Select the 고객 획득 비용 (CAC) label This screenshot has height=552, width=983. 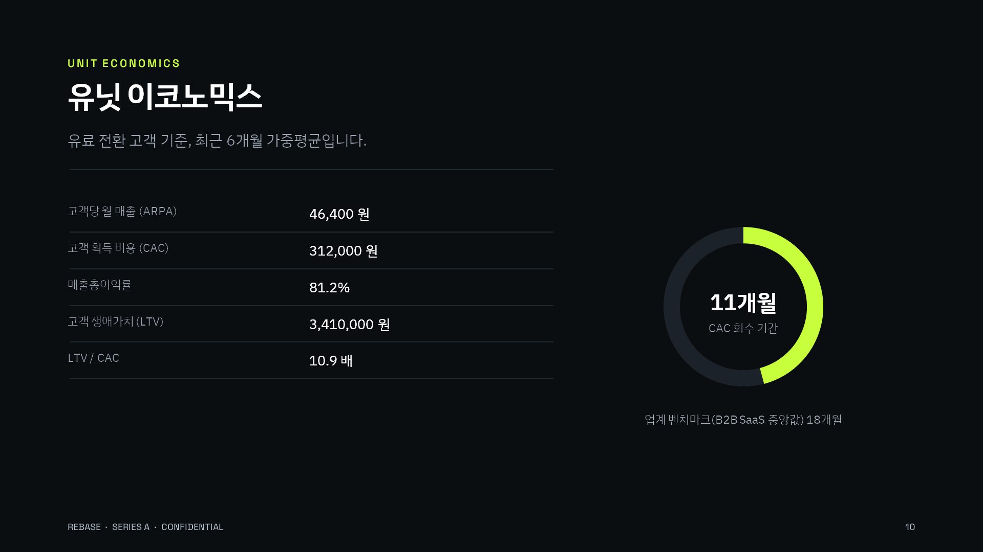click(x=118, y=248)
